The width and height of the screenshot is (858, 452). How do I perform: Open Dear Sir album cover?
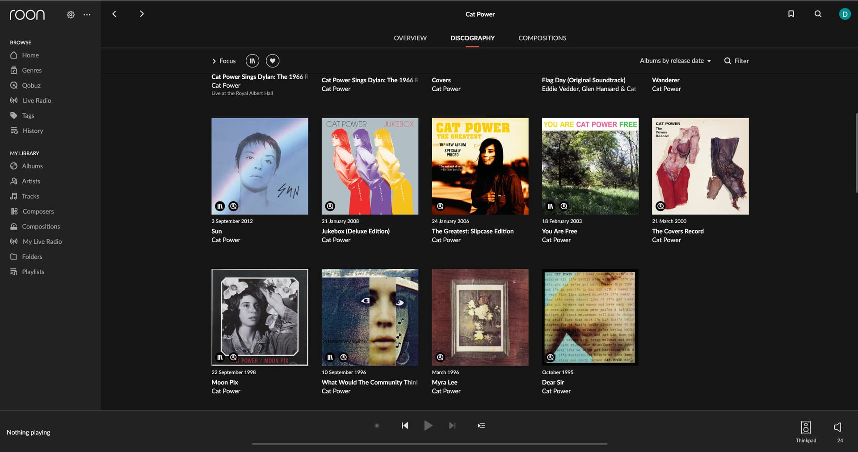[x=590, y=317]
